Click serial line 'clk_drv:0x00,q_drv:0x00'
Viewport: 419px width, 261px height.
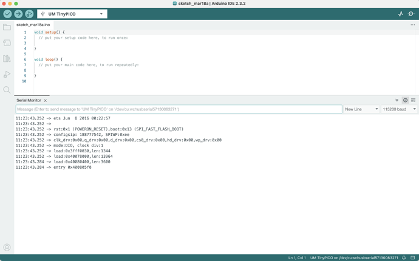pos(137,140)
